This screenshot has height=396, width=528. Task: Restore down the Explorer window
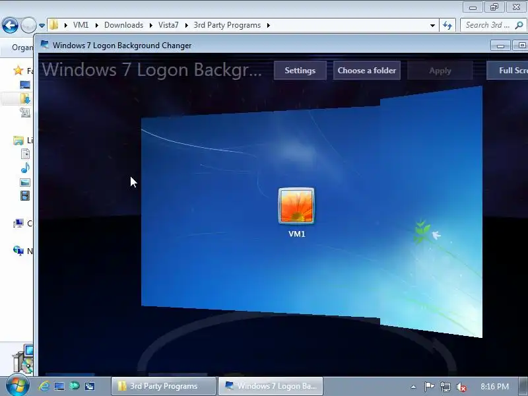pyautogui.click(x=494, y=7)
